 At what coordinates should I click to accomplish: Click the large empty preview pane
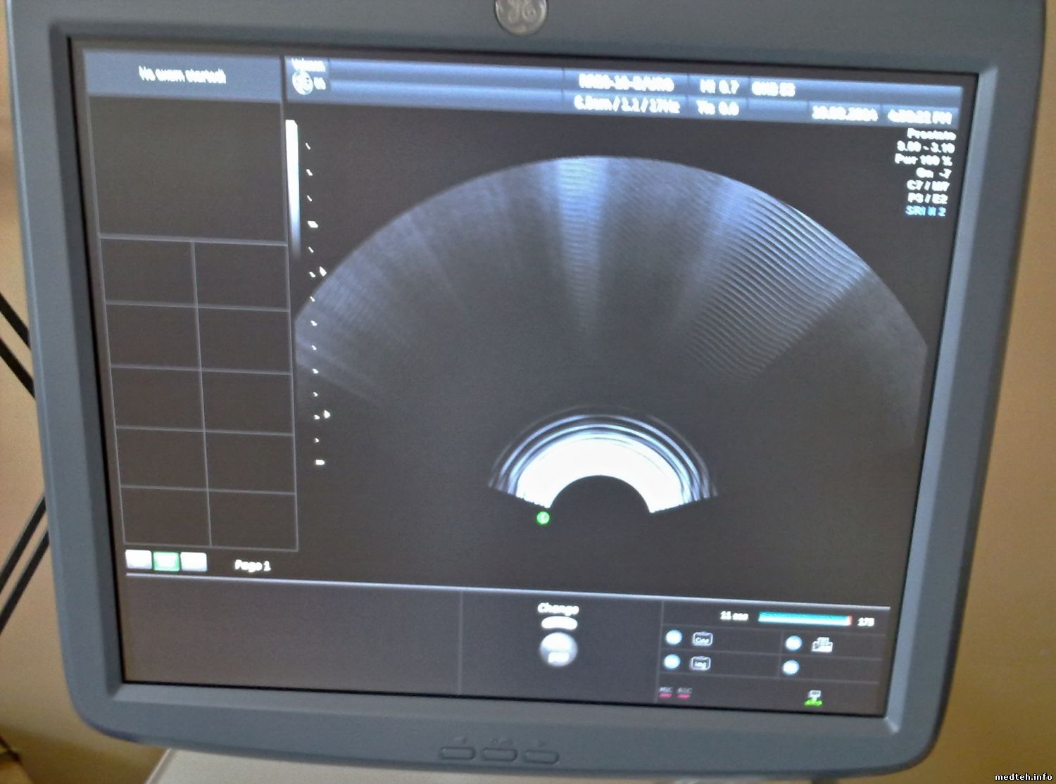[x=189, y=169]
